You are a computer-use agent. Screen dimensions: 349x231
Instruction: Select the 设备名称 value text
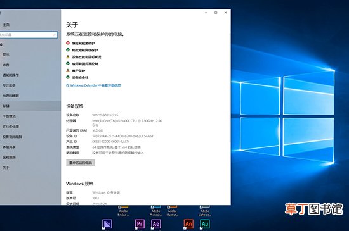[x=105, y=115]
